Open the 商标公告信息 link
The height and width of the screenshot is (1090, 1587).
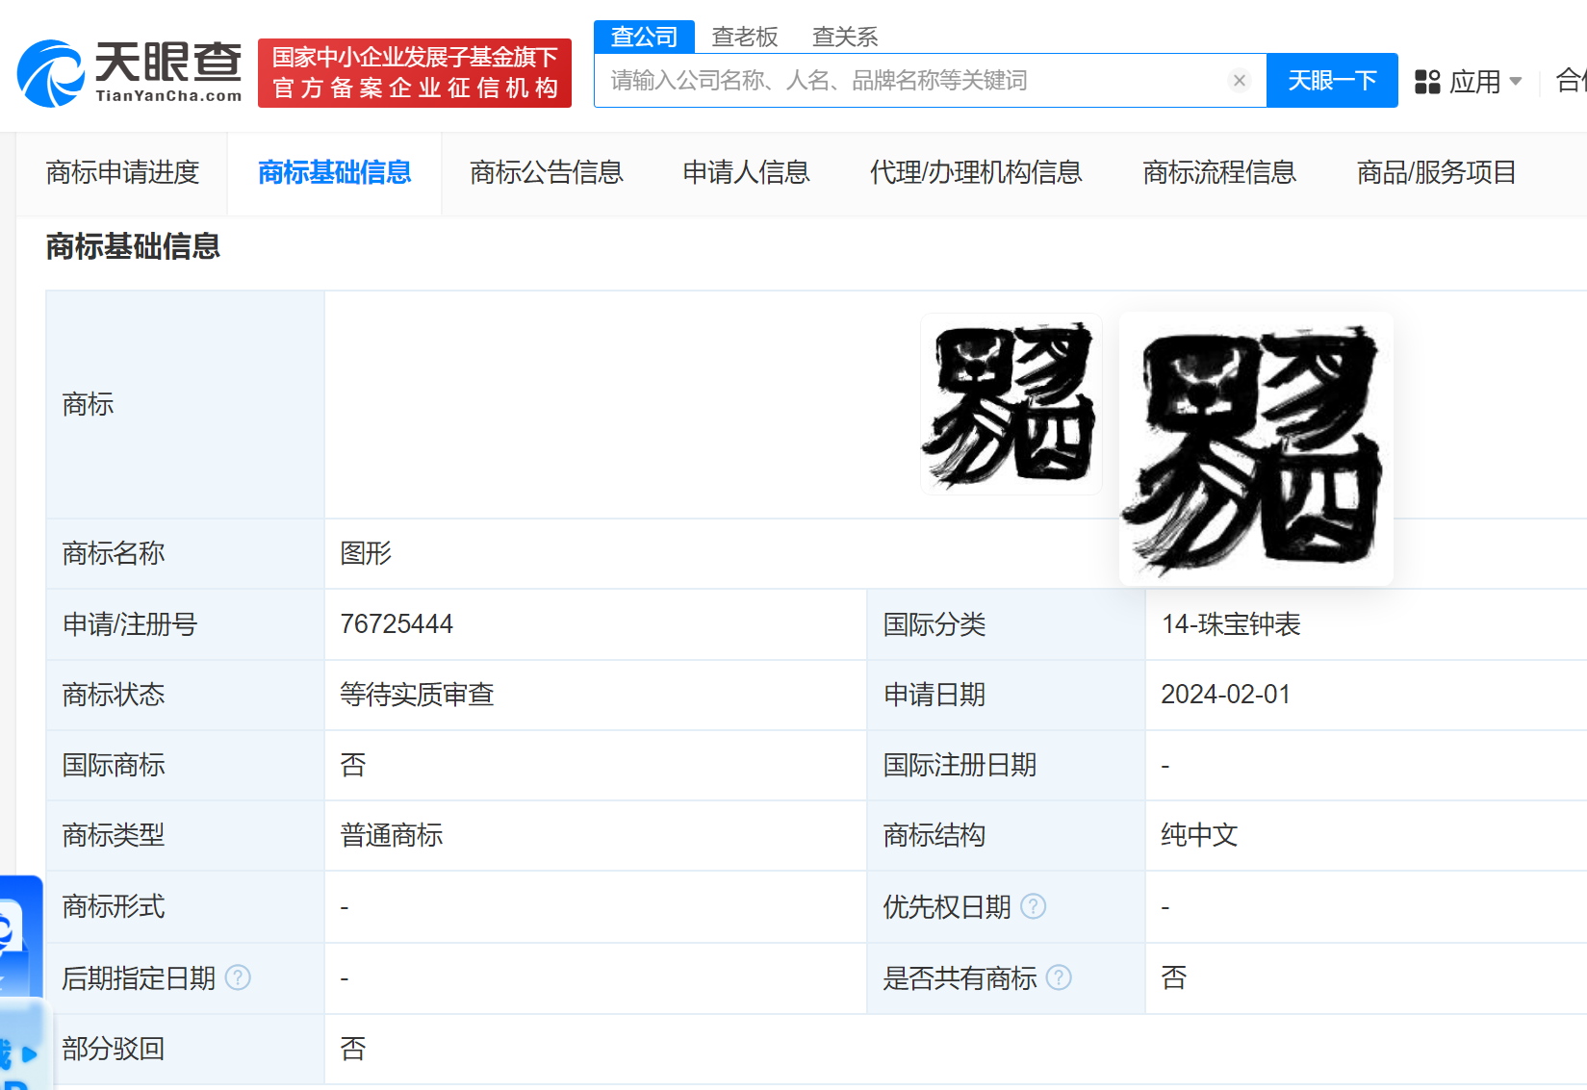[546, 173]
